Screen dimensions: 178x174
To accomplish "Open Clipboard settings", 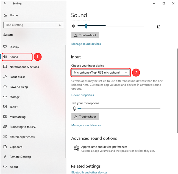I will (16, 147).
